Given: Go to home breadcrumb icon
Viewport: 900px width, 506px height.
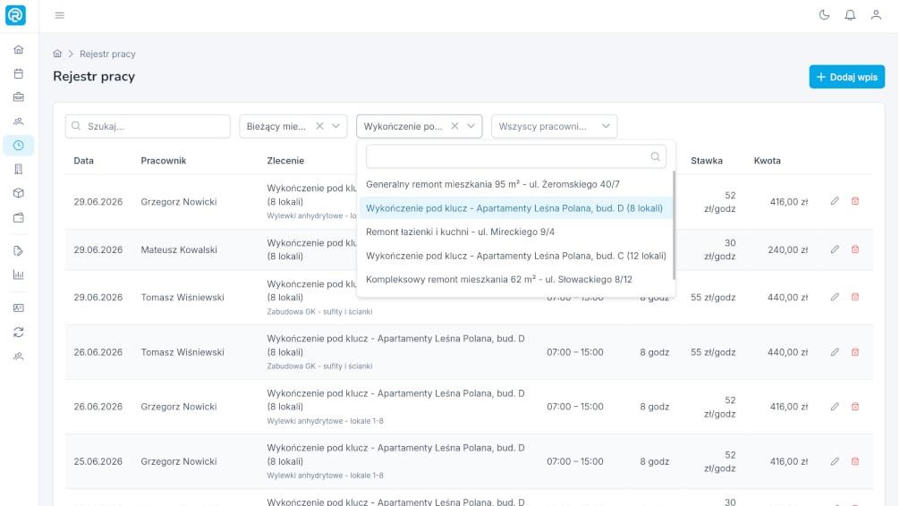Looking at the screenshot, I should pos(57,54).
